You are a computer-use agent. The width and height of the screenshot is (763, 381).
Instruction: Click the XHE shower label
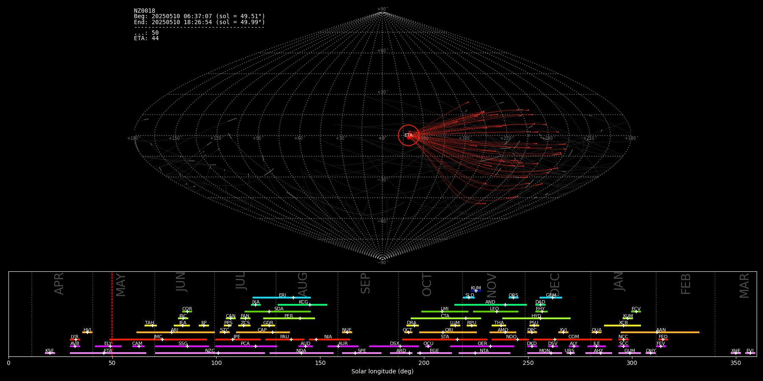[x=736, y=351]
